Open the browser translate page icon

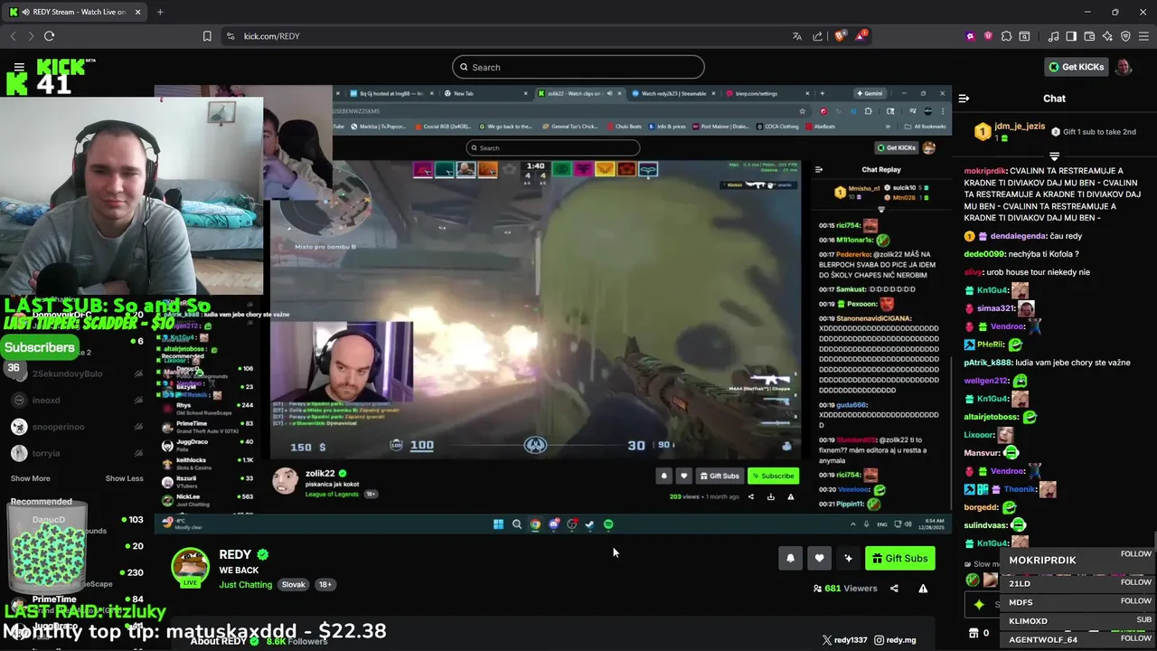796,36
